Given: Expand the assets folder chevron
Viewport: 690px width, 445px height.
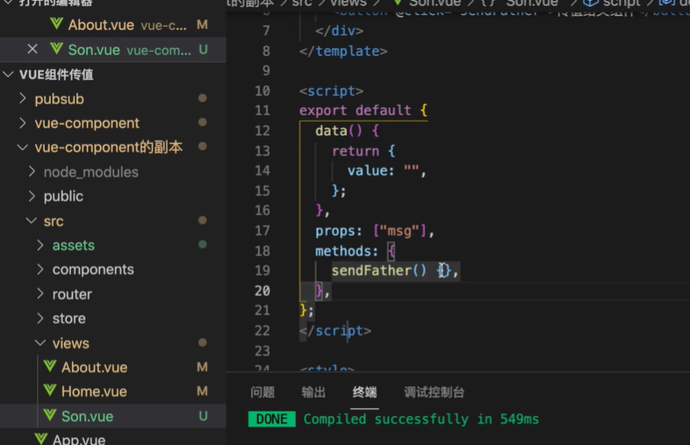Looking at the screenshot, I should pos(40,245).
